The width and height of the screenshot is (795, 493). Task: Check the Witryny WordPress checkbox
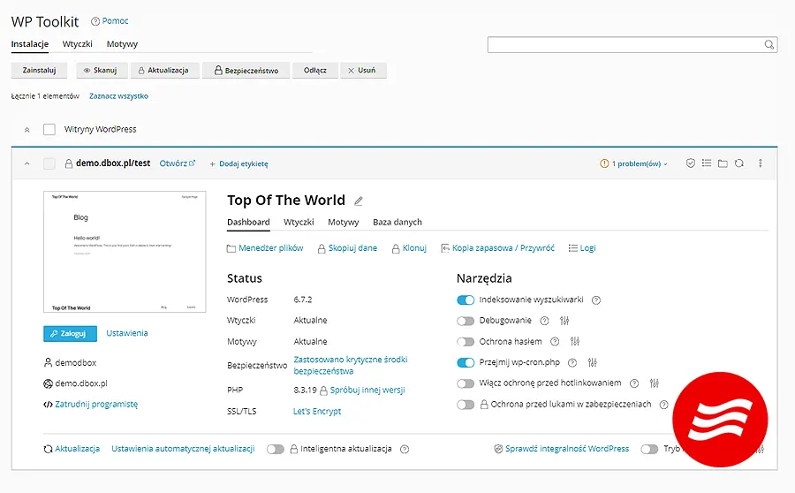pos(49,130)
